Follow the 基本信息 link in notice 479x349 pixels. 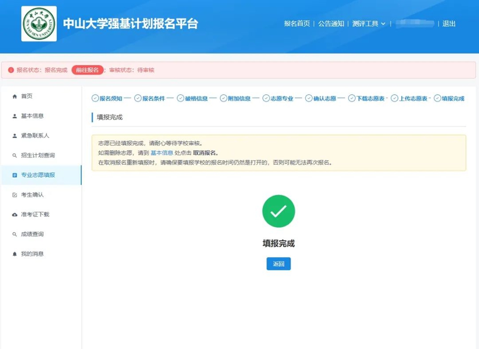tap(161, 153)
